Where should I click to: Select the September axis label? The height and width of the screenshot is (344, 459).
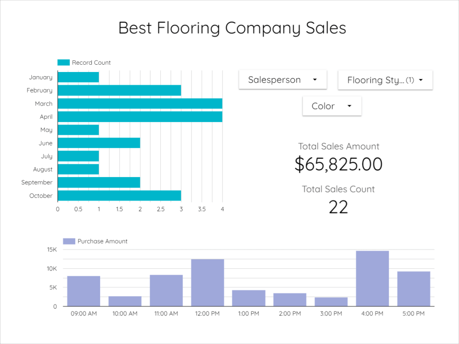[37, 182]
